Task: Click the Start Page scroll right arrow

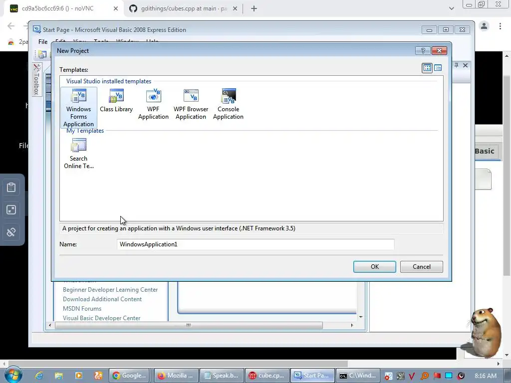Action: 352,325
